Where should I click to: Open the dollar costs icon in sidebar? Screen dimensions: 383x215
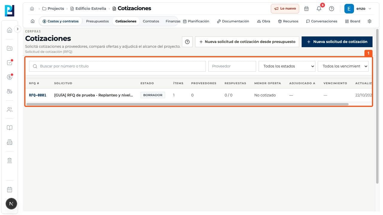[10, 77]
